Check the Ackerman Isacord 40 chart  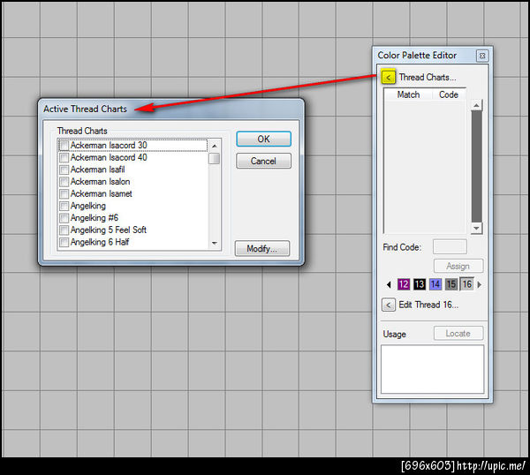(64, 157)
